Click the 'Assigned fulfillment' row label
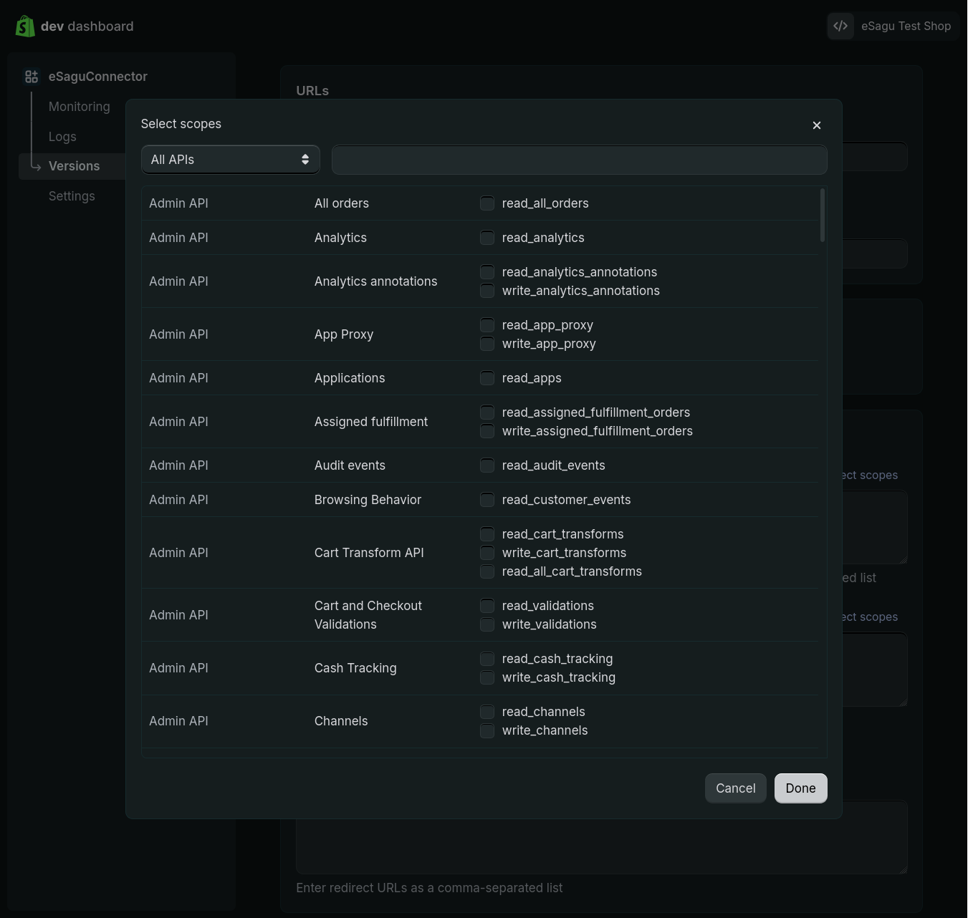Screen dimensions: 968x918 tap(371, 422)
